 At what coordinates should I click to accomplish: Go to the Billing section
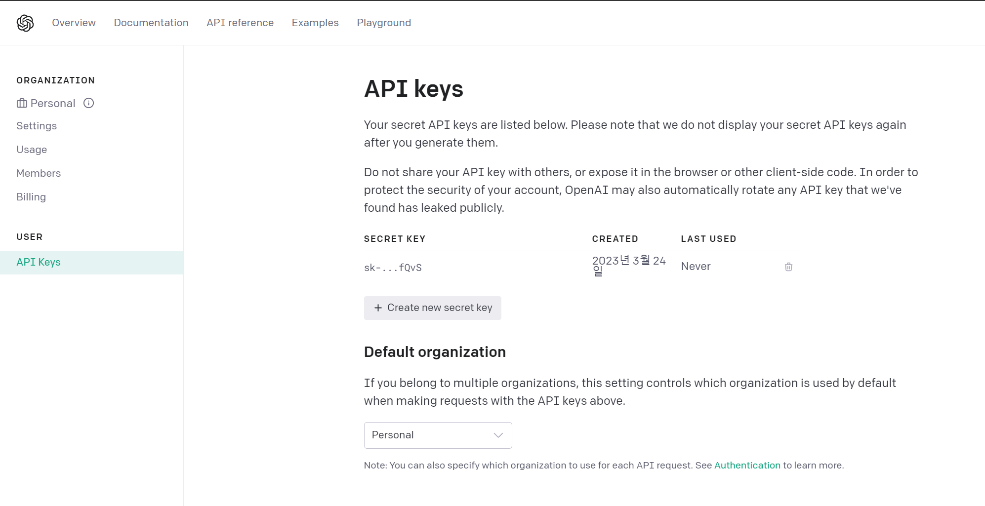point(31,197)
